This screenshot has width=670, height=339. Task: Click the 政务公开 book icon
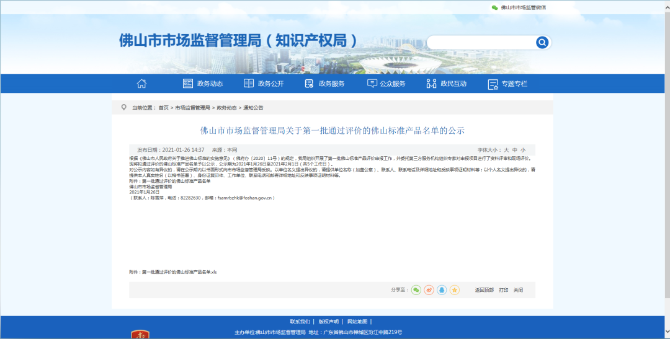249,84
